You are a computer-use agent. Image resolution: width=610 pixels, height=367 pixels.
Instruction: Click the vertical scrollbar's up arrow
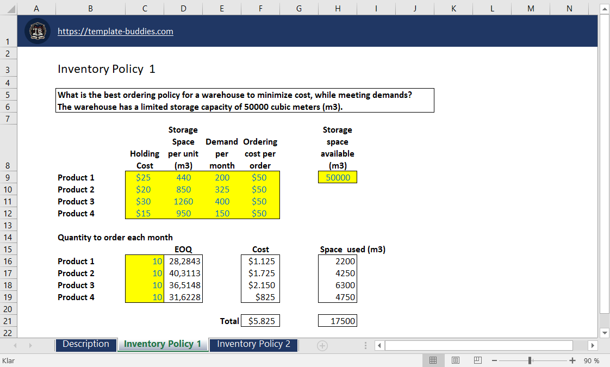click(603, 8)
